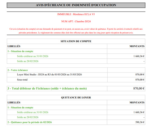Click 'MONTANTS' header in Quittance de loyer table
This screenshot has height=128, width=152.
click(137, 102)
